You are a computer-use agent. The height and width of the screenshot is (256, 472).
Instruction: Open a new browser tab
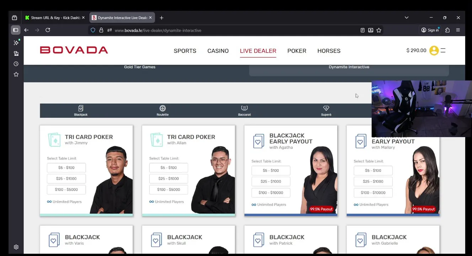[161, 18]
